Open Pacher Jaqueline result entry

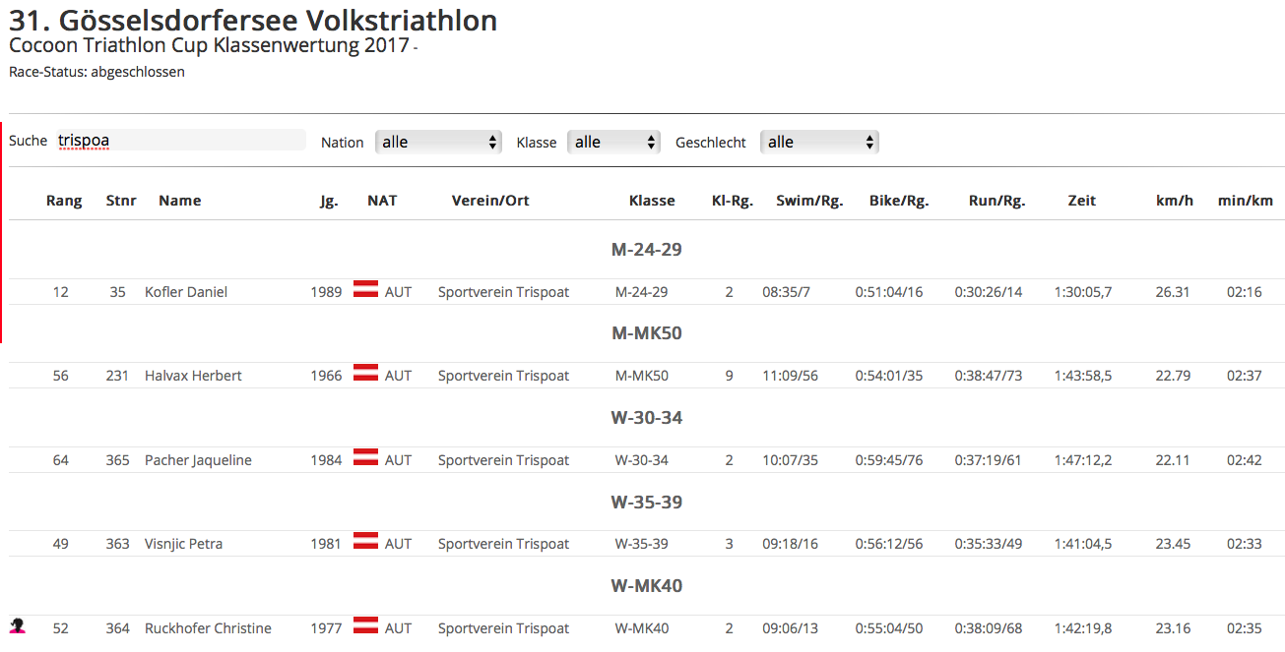[x=198, y=460]
